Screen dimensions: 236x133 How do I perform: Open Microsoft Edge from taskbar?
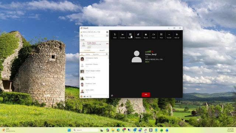118,130
